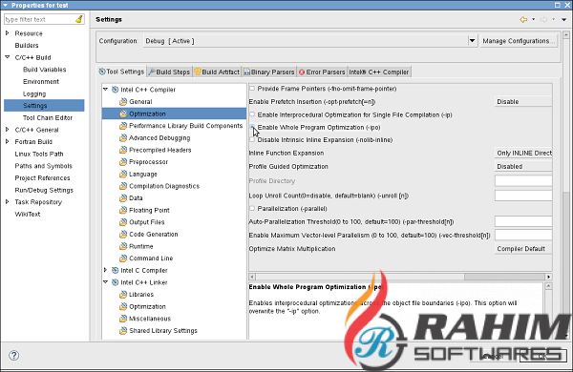The image size is (573, 372).
Task: Expand the Intel C Compiler node
Action: pyautogui.click(x=105, y=270)
